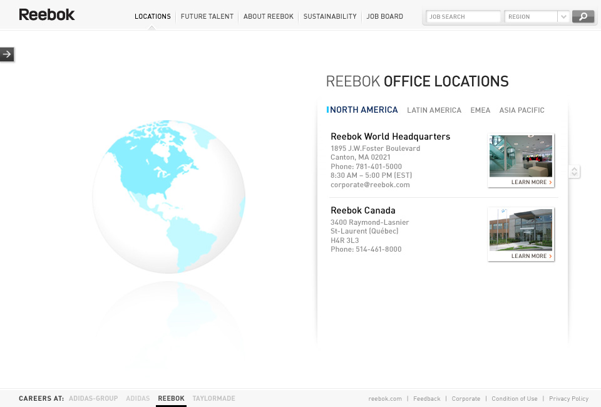The width and height of the screenshot is (601, 407).
Task: Click the Reebok World Headquarters title
Action: 390,137
